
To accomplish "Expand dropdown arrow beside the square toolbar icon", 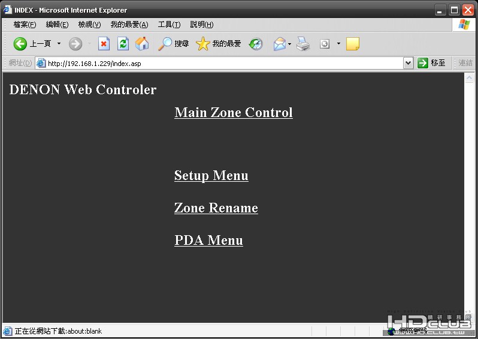I will pos(338,44).
